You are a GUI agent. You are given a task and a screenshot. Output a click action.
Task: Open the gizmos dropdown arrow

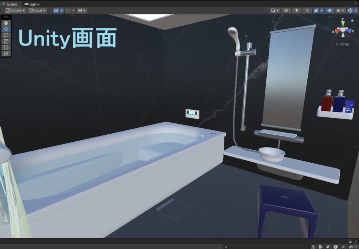tap(356, 11)
